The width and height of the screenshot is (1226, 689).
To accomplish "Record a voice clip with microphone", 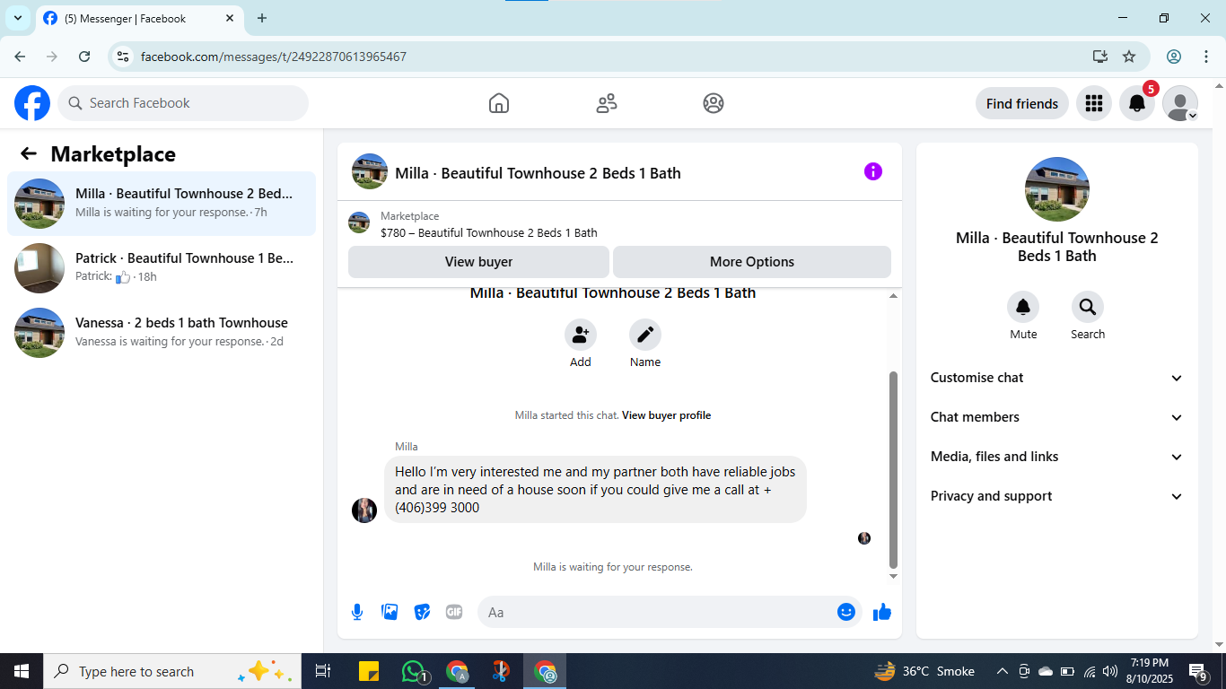I will (x=357, y=612).
